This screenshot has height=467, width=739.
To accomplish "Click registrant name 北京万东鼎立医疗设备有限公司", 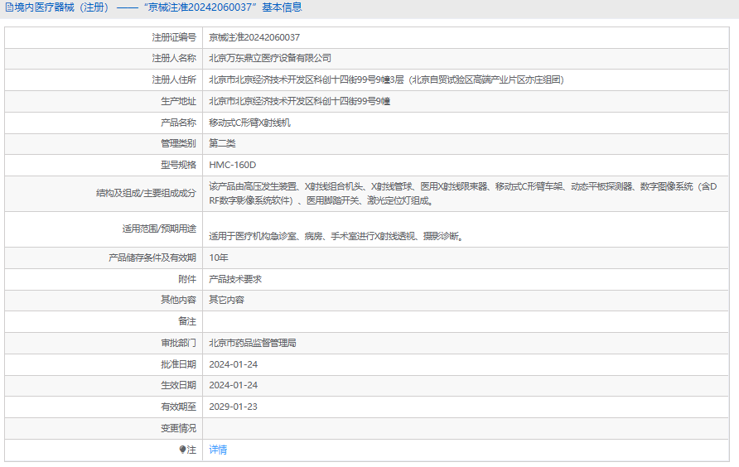I will click(x=270, y=59).
